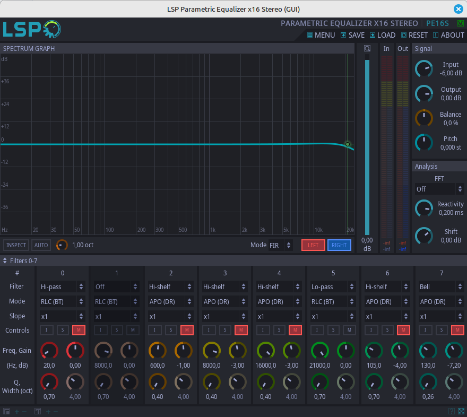
Task: Click LOAD in the top menu
Action: pos(383,35)
